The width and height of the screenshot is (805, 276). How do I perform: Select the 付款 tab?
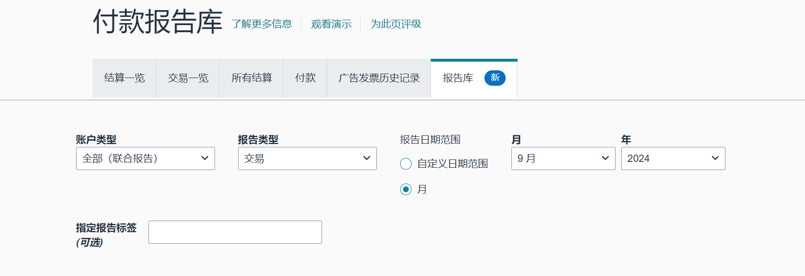(x=305, y=78)
